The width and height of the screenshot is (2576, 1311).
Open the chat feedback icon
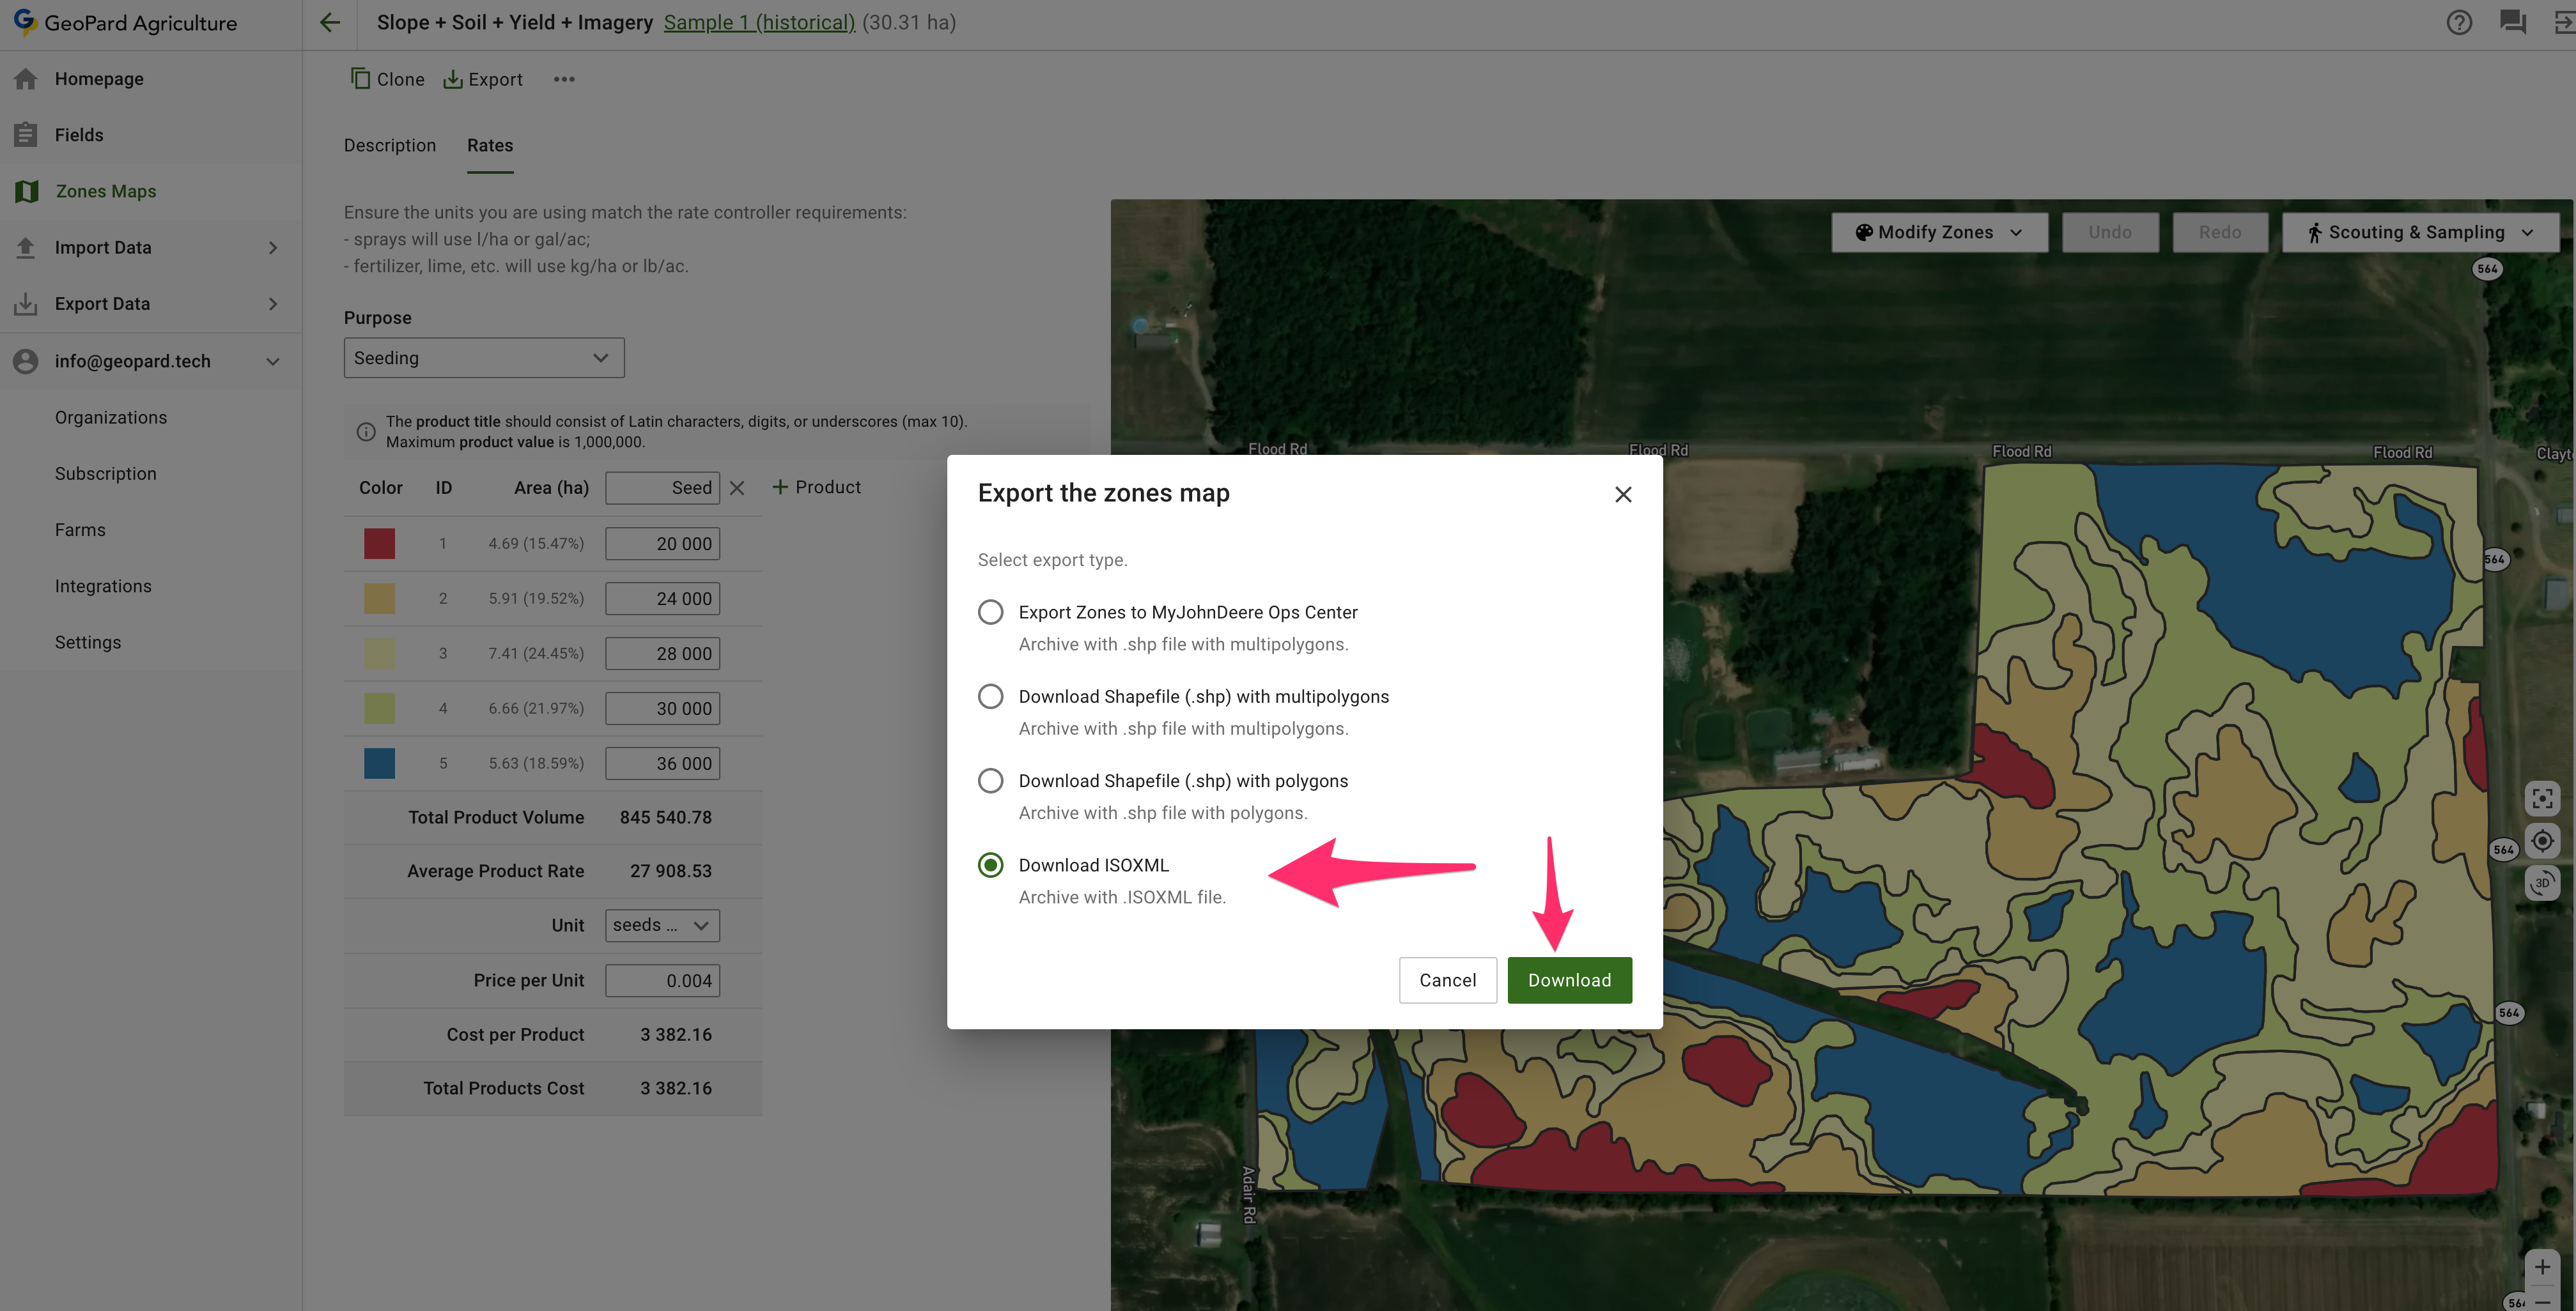(2513, 22)
